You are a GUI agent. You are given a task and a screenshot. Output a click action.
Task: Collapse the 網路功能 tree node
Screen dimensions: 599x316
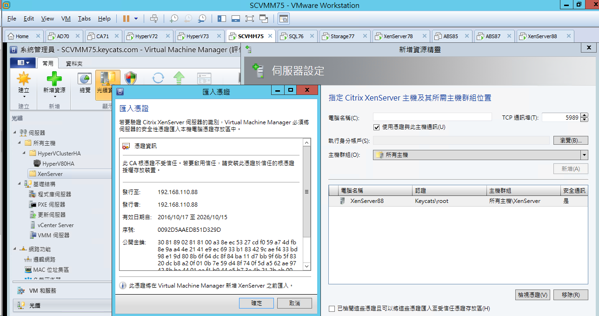[x=14, y=249]
